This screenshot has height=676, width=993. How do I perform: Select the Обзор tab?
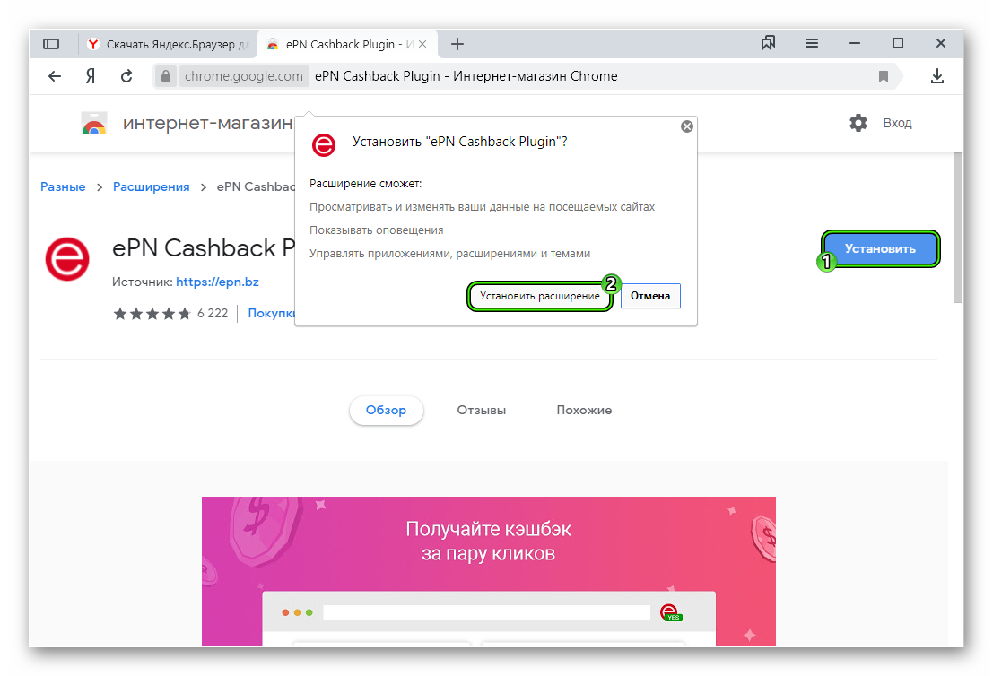click(387, 410)
